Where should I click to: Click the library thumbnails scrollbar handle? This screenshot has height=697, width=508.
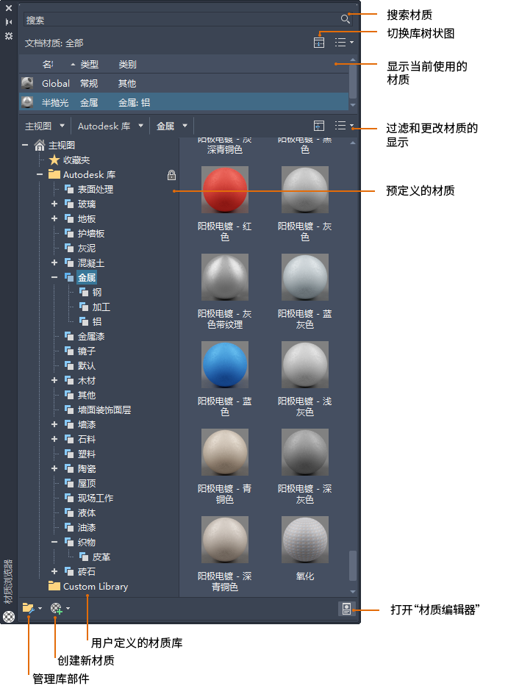click(x=353, y=565)
